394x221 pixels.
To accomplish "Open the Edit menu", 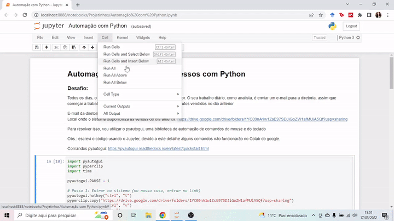I will coord(55,38).
